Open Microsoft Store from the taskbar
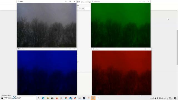 point(52,98)
